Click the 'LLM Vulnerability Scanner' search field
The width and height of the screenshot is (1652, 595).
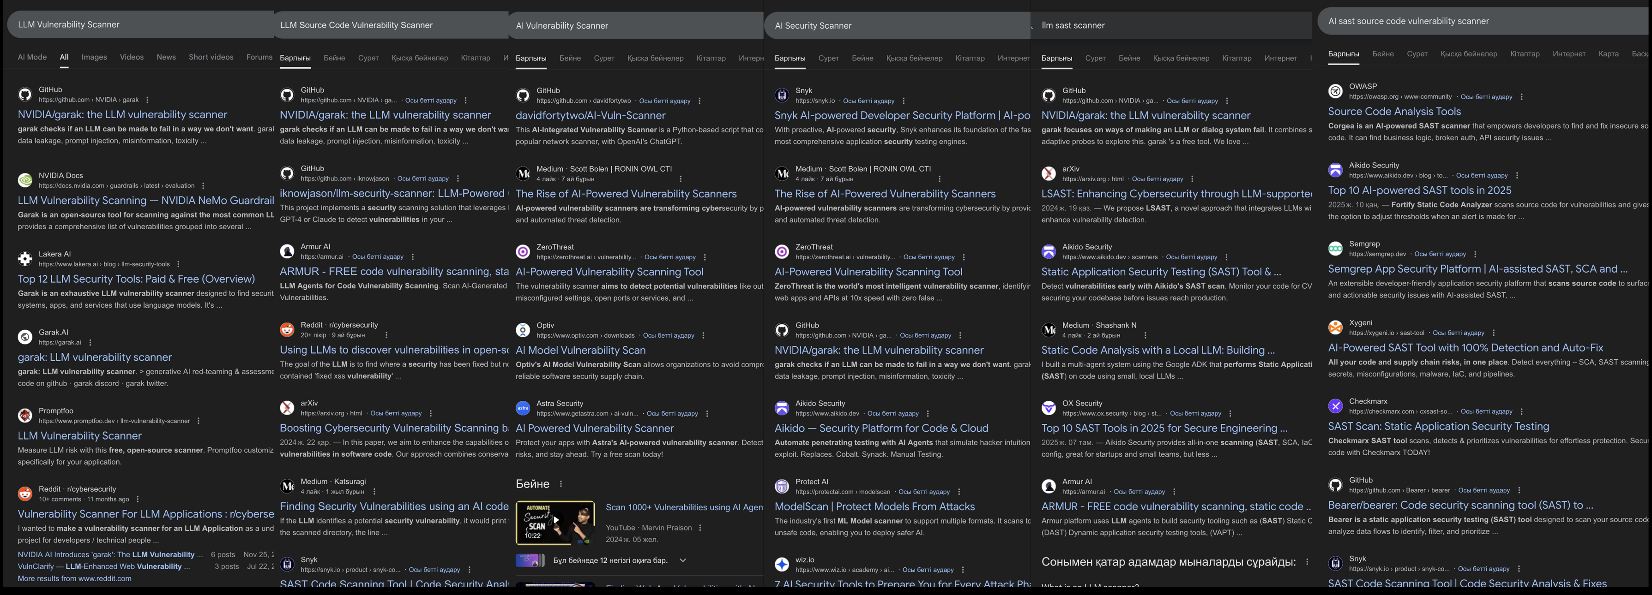pos(140,24)
